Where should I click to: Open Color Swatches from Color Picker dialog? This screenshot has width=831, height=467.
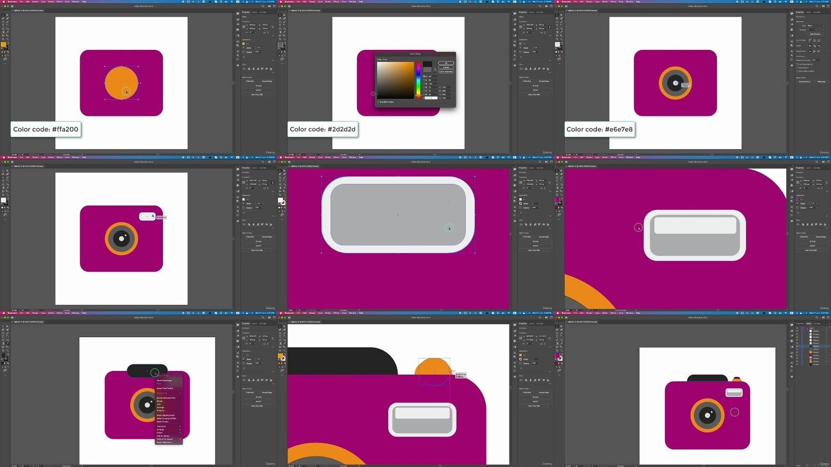[446, 72]
